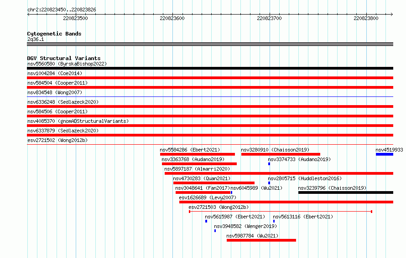The width and height of the screenshot is (406, 258).
Task: Select the nsv6045989 (Wu2021) blue marker
Action: point(231,192)
